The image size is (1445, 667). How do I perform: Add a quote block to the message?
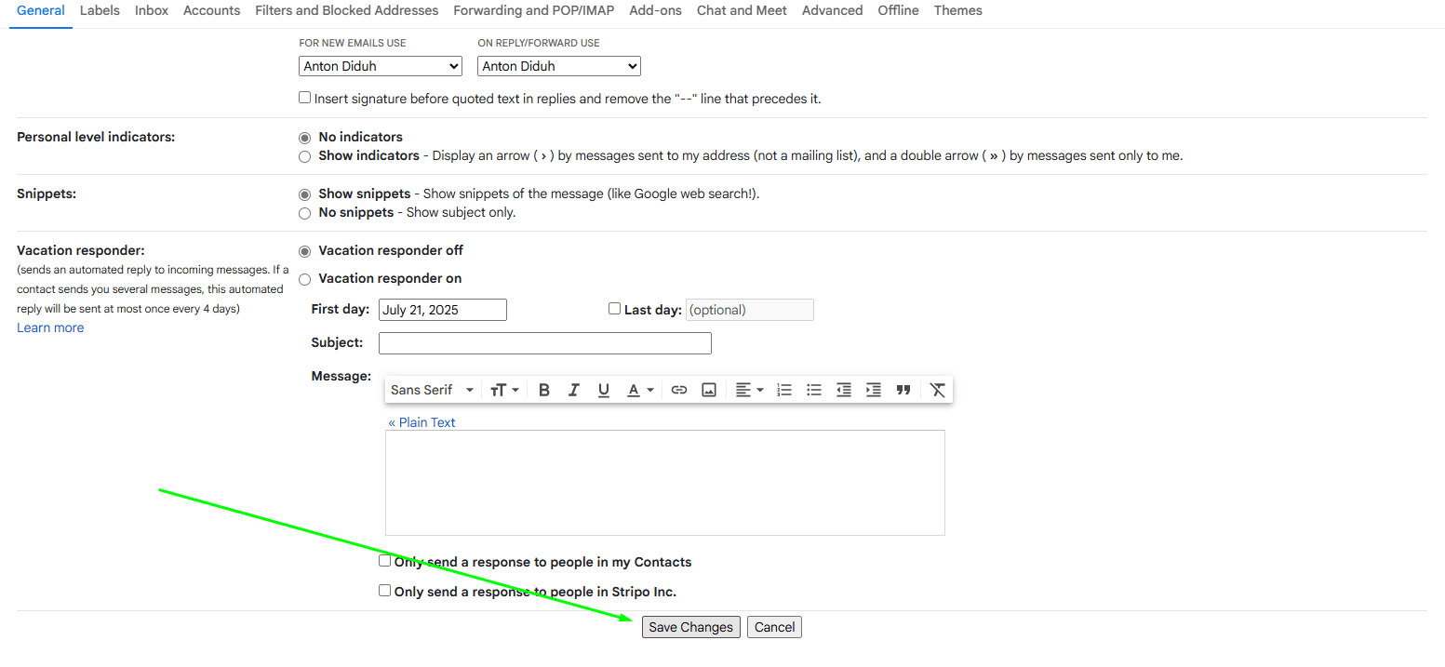903,390
